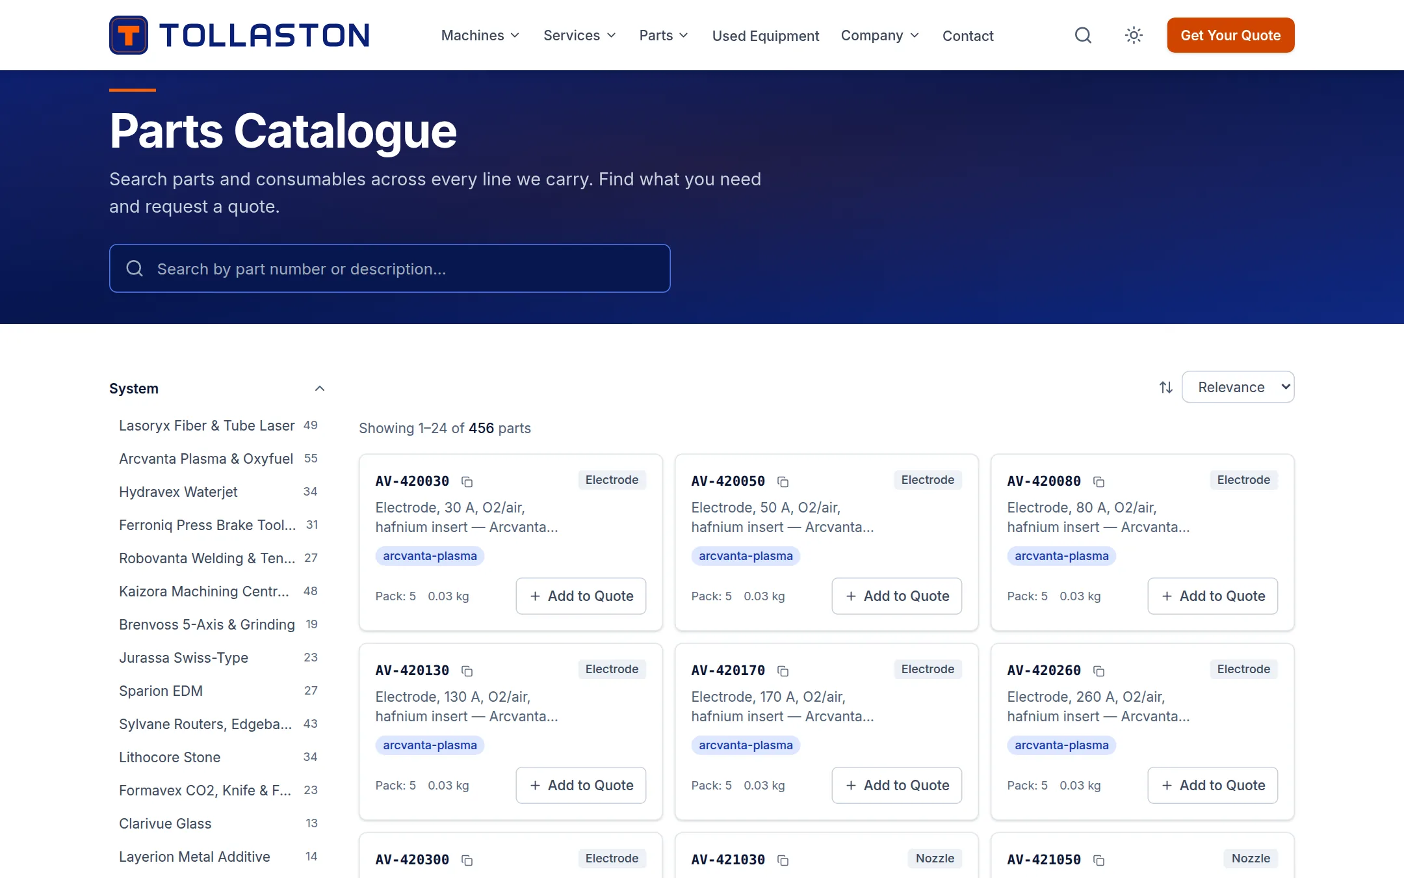Copy part number AV-420050
This screenshot has width=1404, height=878.
(x=783, y=482)
